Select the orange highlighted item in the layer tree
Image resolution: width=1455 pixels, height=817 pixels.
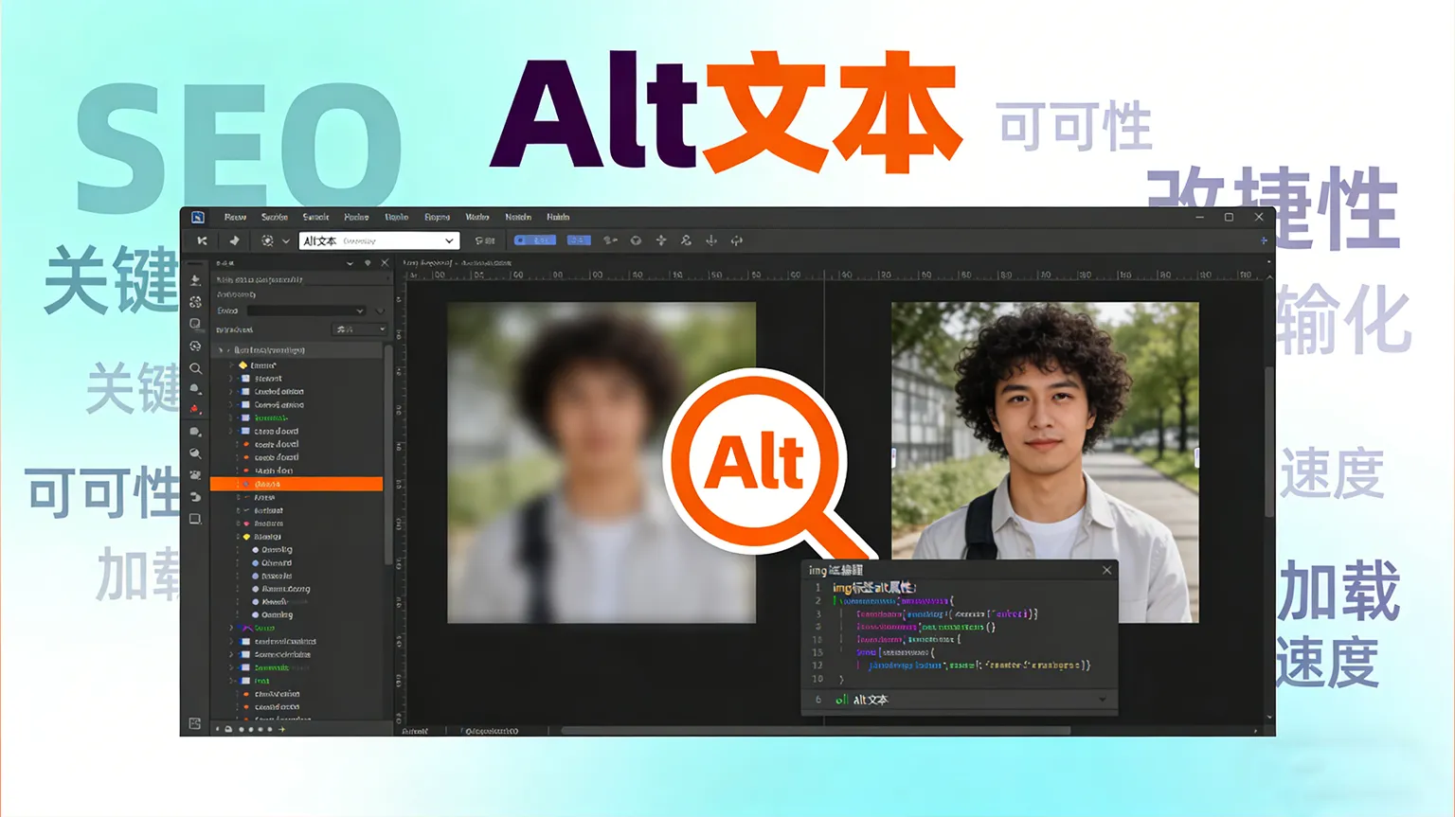click(298, 483)
